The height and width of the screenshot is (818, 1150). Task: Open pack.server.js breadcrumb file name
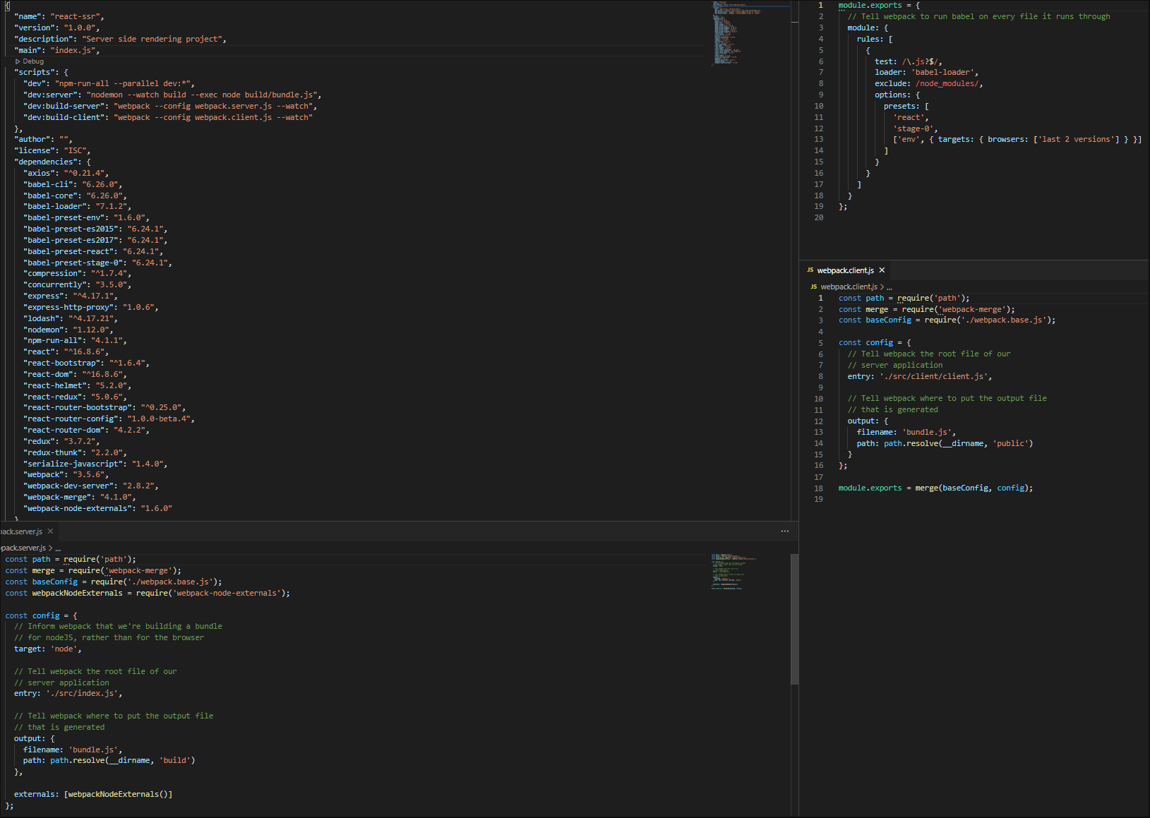click(23, 548)
